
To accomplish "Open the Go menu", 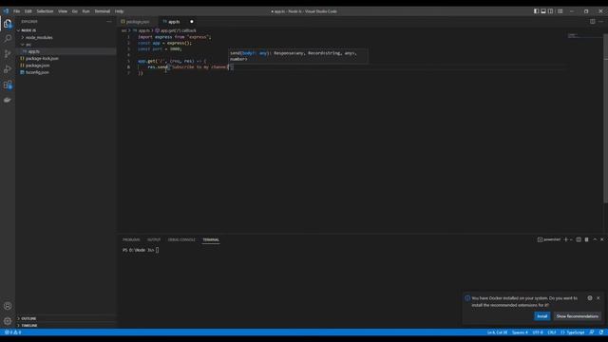I will [74, 11].
